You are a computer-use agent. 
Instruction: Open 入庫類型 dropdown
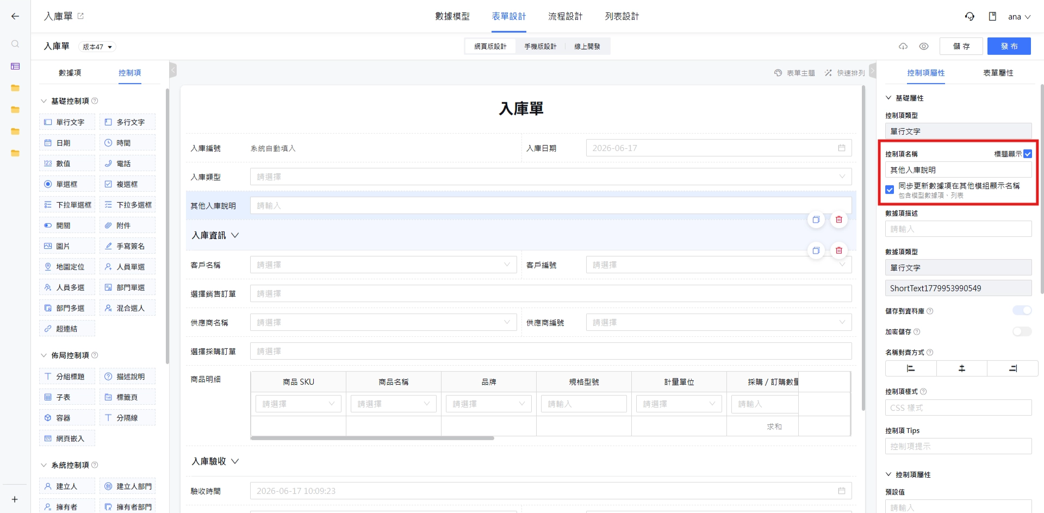(x=551, y=177)
